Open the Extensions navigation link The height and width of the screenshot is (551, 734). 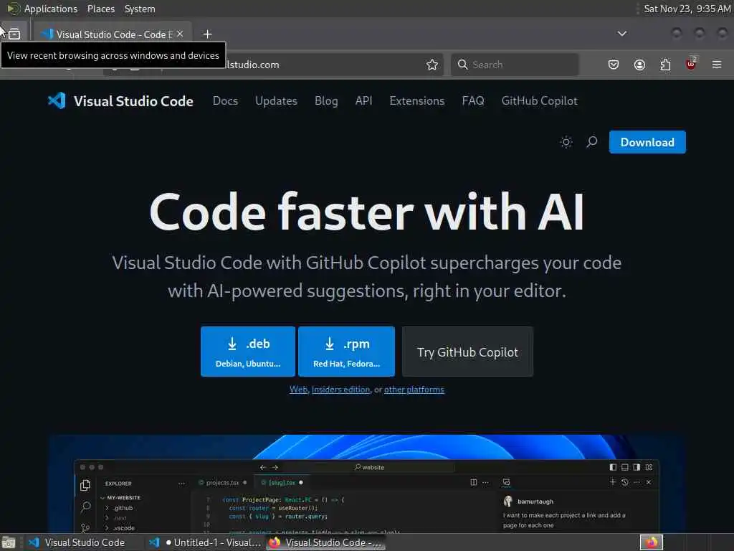(x=417, y=100)
